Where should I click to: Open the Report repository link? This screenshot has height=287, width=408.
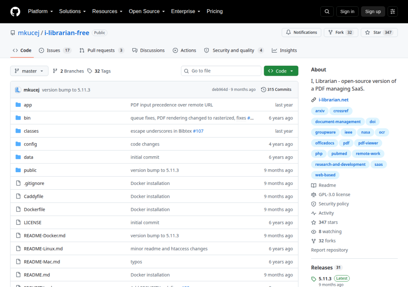330,250
